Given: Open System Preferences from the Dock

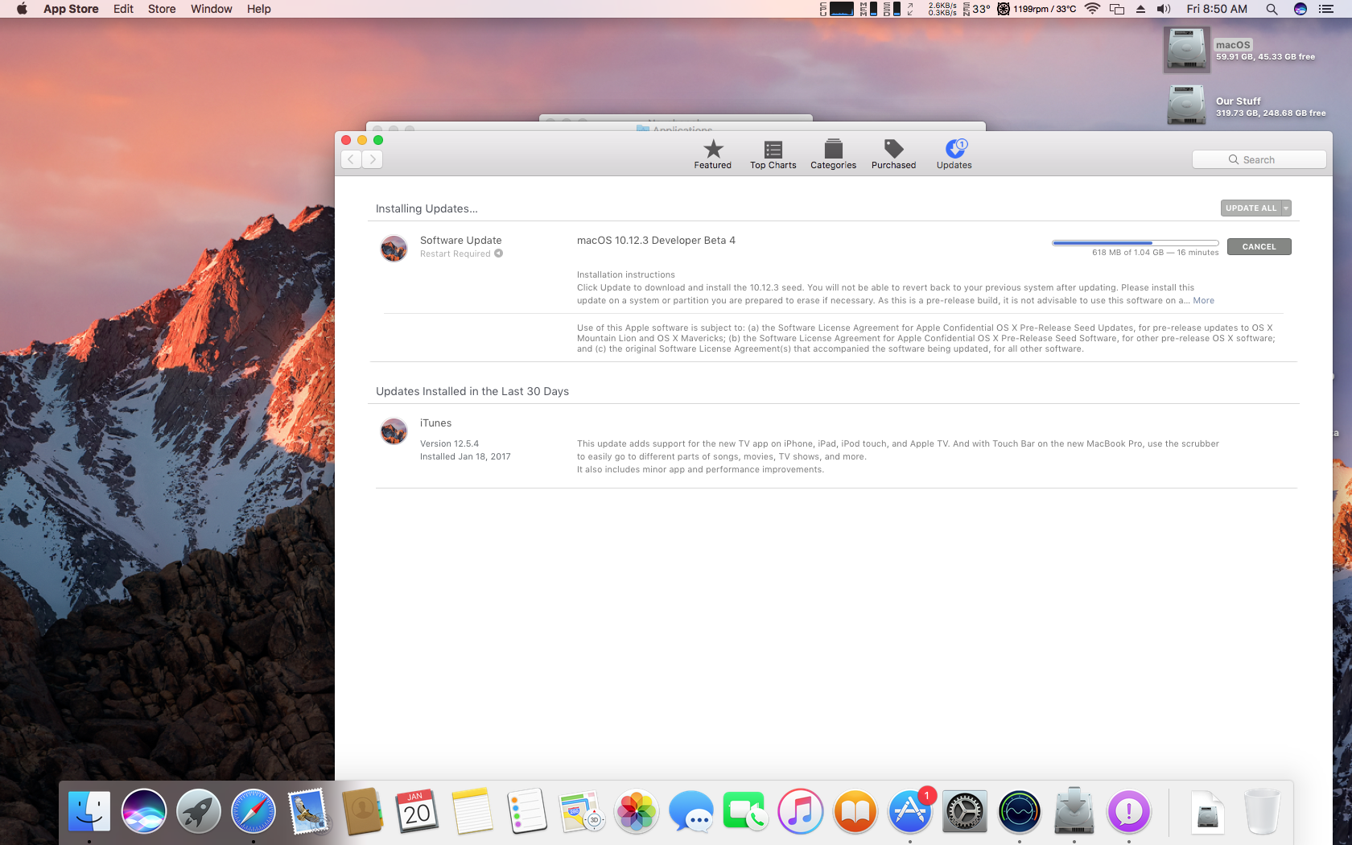Looking at the screenshot, I should tap(965, 811).
